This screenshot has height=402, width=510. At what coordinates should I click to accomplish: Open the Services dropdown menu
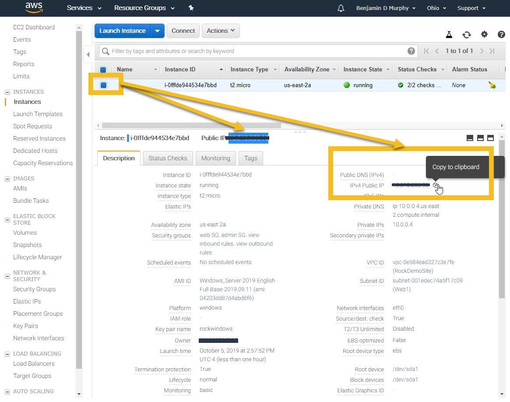(x=84, y=8)
